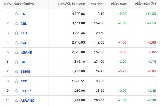Open the PTTEP stock link

(x=25, y=91)
